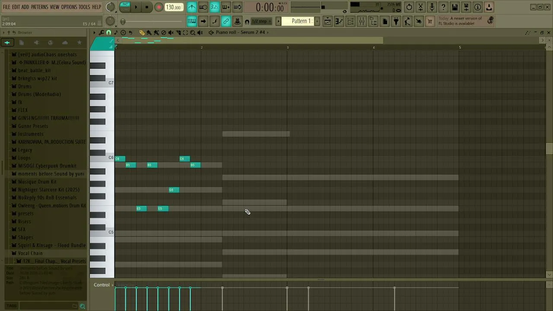Click the undo history circular arrow icon
The width and height of the screenshot is (553, 311).
click(x=409, y=7)
